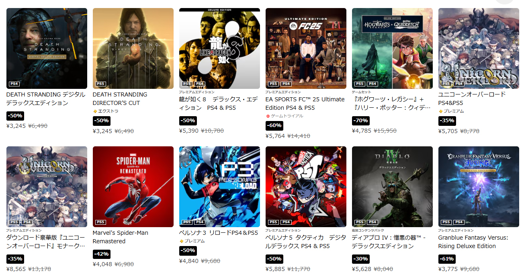Click the PS5 badge on the Spider-Man cover
Viewport: 526px width, 277px height.
coord(100,222)
